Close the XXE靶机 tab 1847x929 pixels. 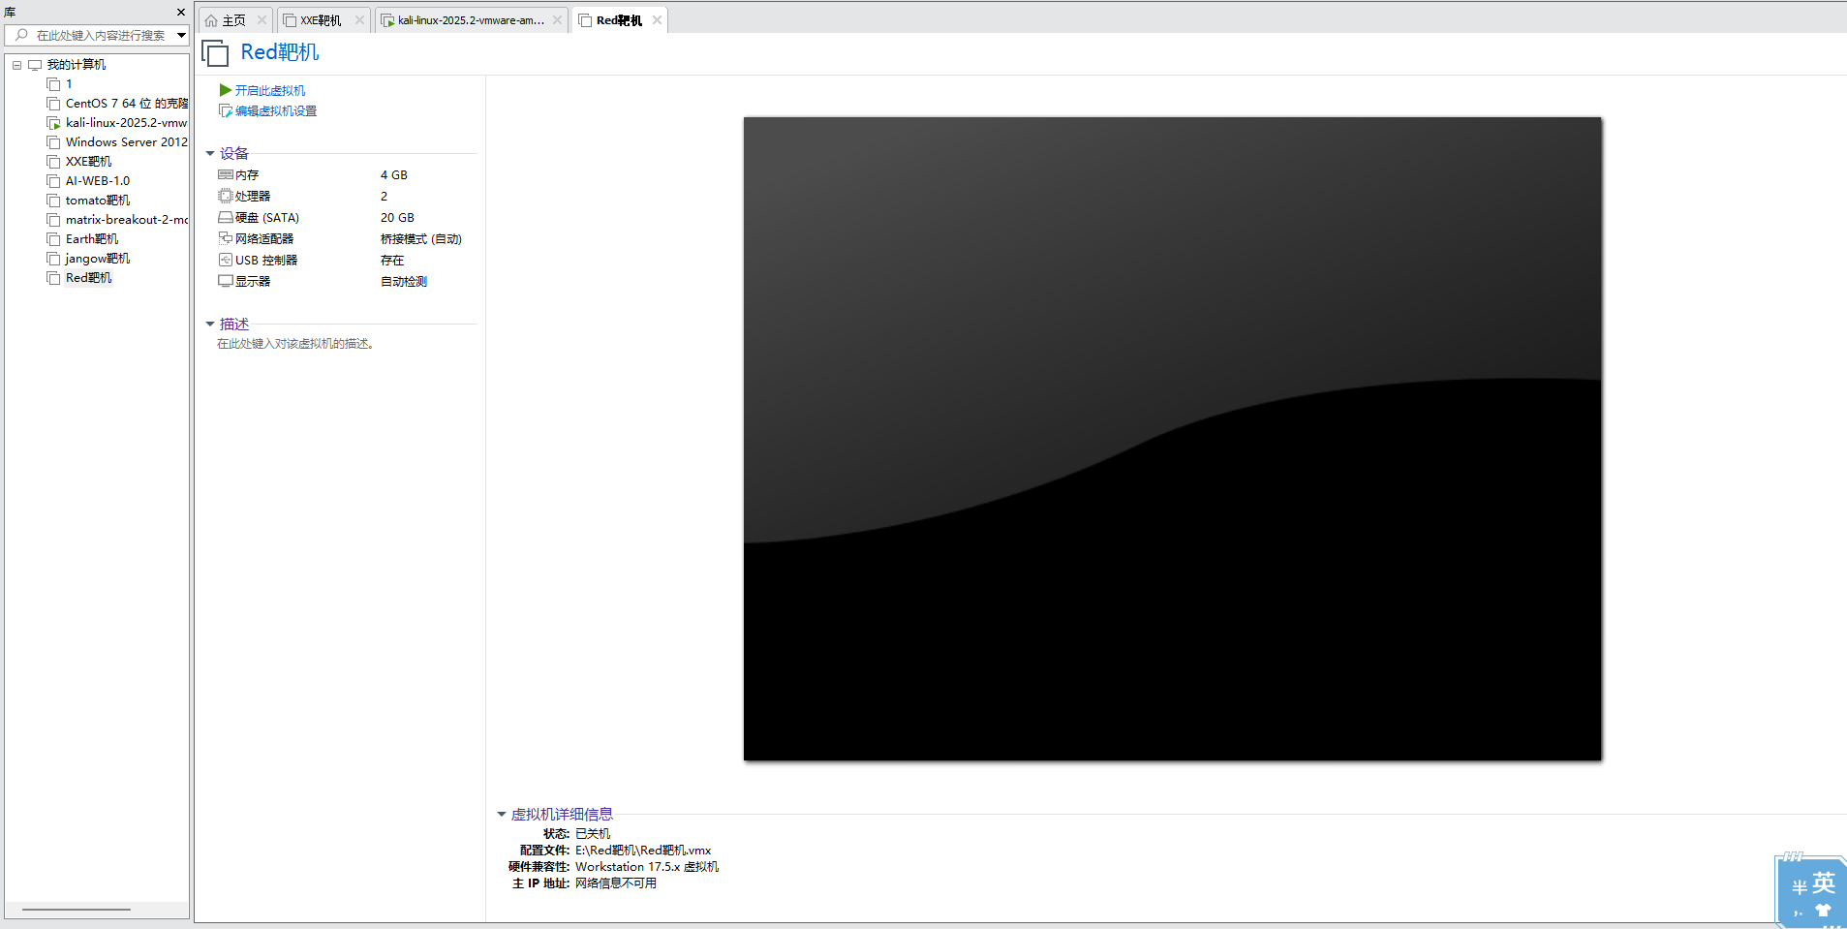(x=359, y=20)
